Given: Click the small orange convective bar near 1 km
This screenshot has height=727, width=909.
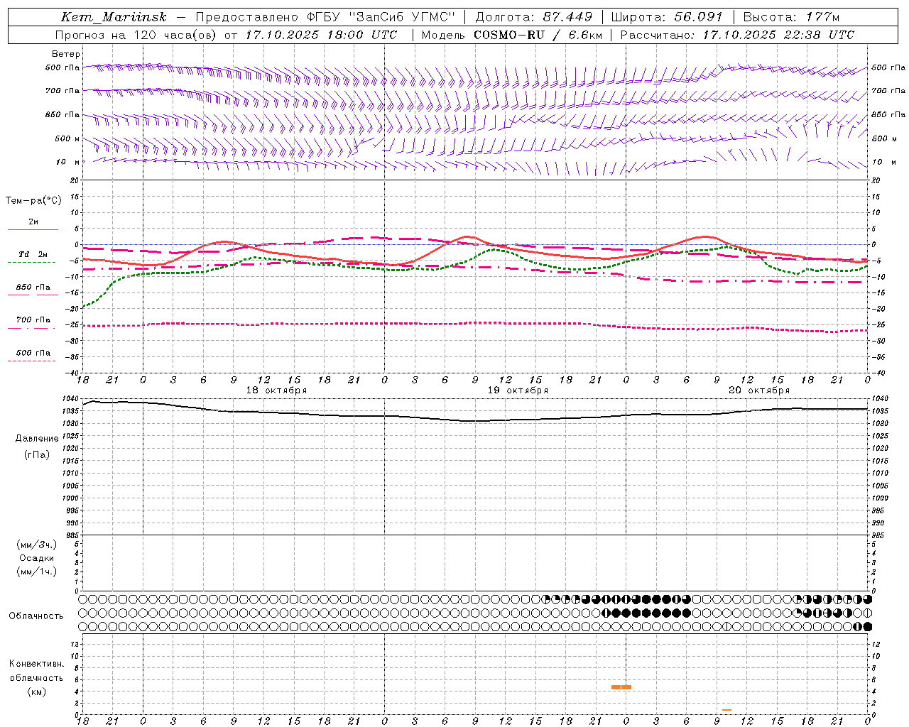Looking at the screenshot, I should tap(726, 710).
